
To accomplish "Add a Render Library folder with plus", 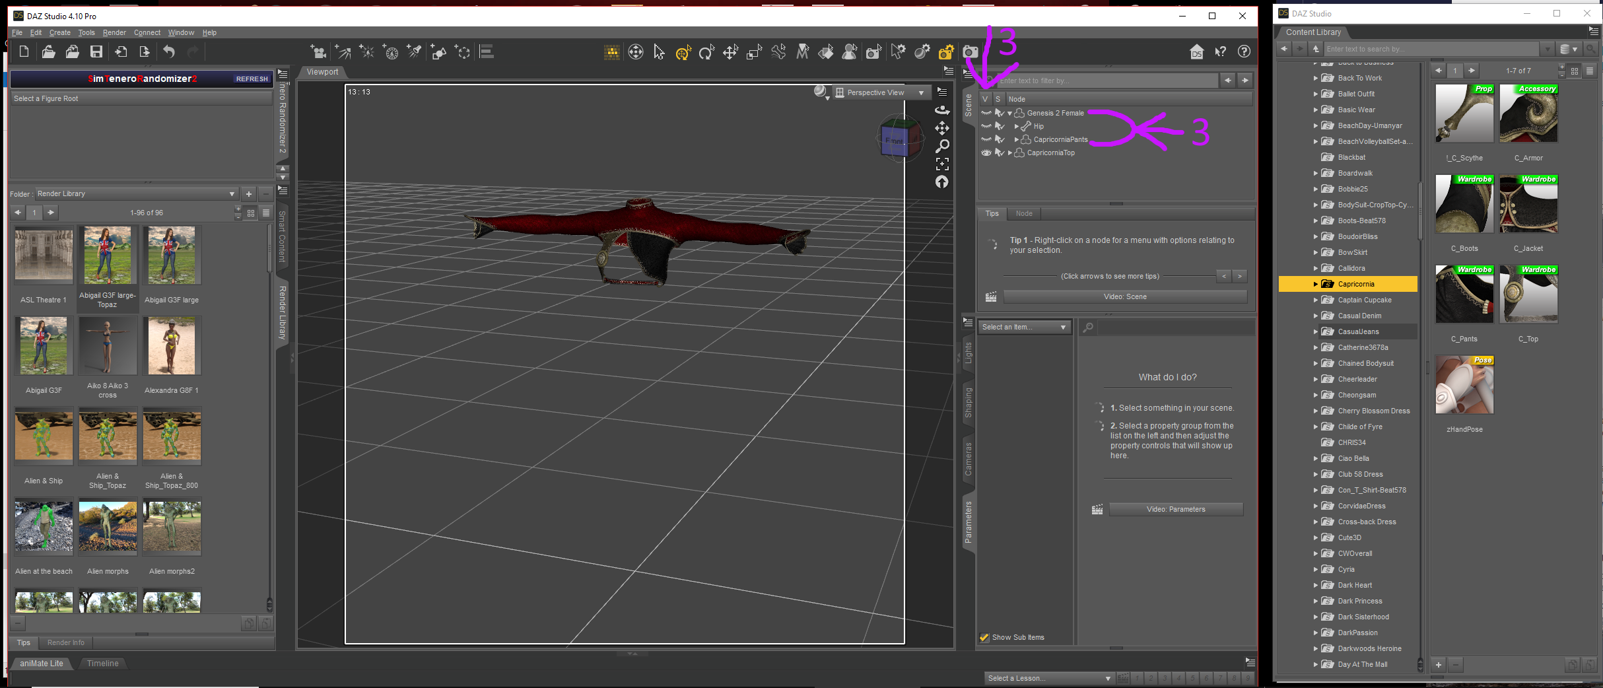I will point(249,194).
